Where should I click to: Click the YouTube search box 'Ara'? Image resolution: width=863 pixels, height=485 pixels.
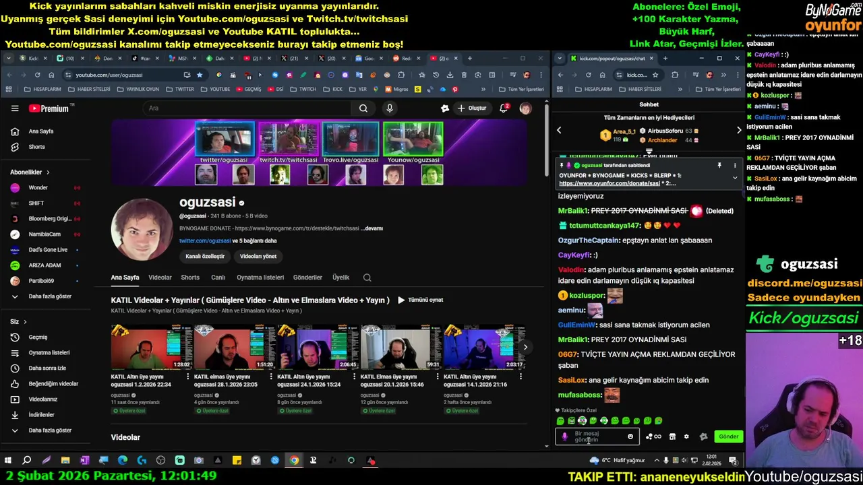[x=246, y=108]
